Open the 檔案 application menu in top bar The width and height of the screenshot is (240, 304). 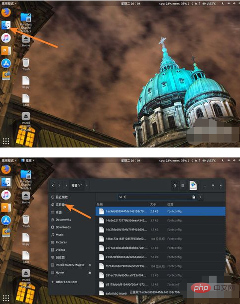pos(28,160)
